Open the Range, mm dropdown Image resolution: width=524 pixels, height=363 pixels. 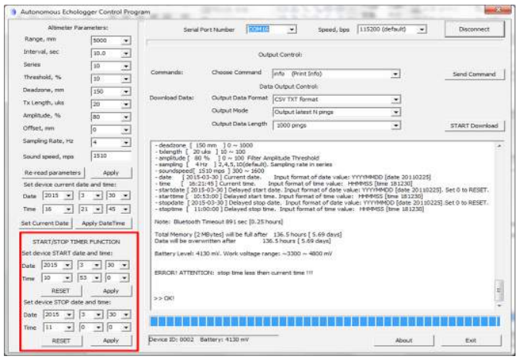click(x=126, y=39)
